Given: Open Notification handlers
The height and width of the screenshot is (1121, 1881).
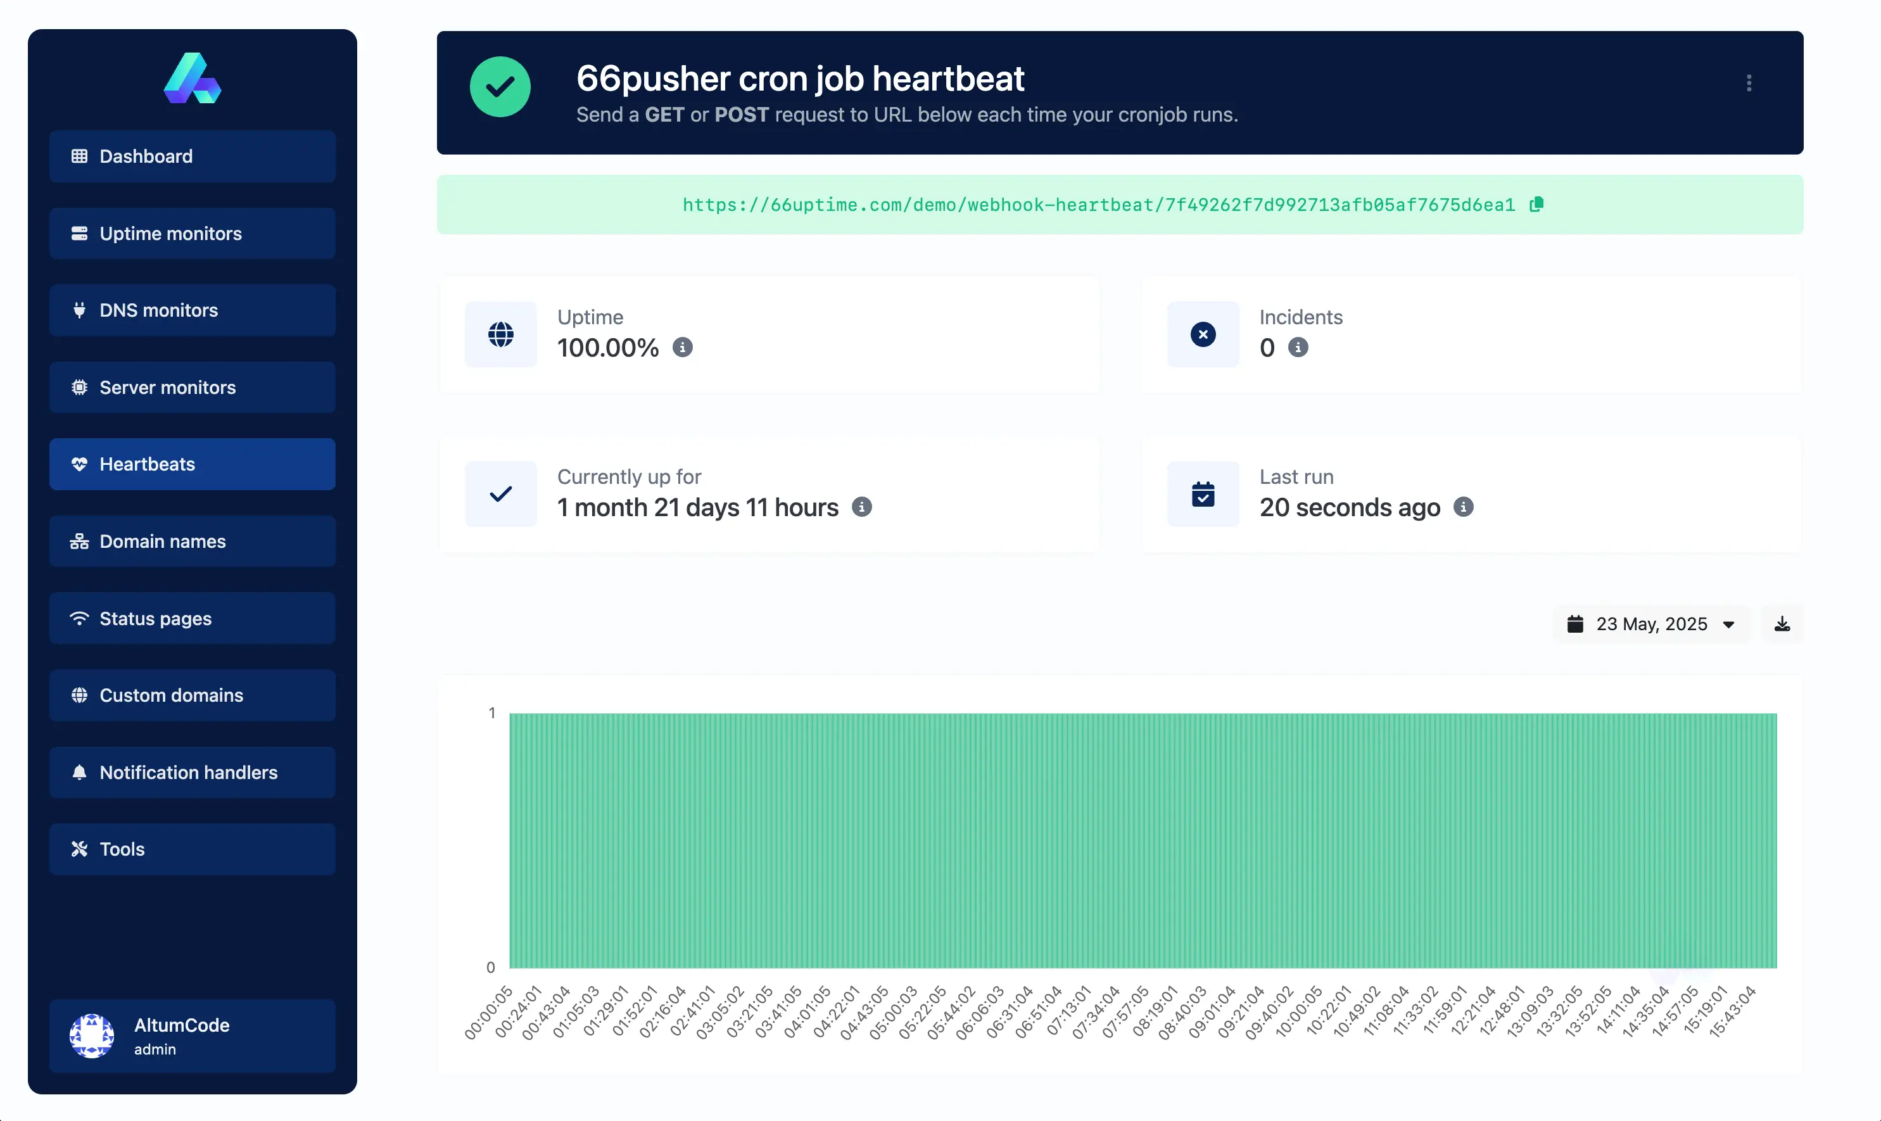Looking at the screenshot, I should pos(188,772).
